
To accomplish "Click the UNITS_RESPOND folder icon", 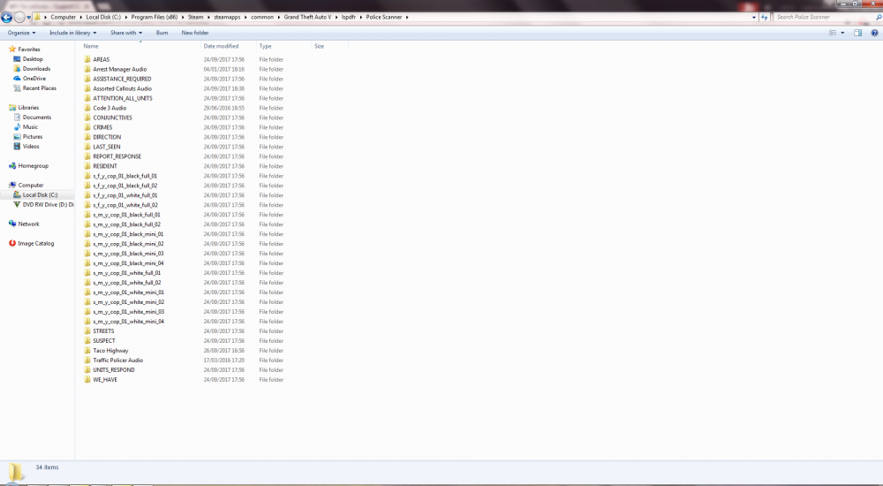I will 87,370.
